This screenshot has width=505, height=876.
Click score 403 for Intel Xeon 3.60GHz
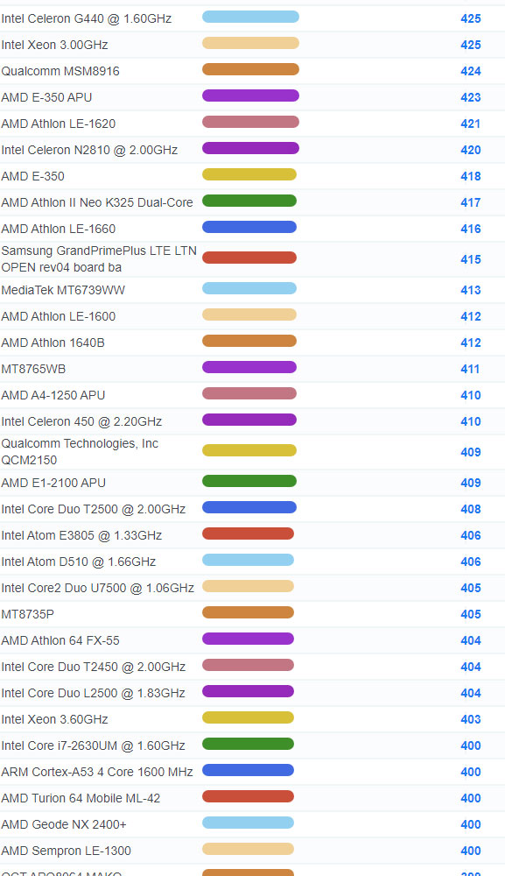tap(470, 719)
